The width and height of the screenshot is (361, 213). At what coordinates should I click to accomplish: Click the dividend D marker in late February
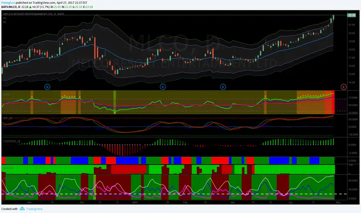(223, 87)
